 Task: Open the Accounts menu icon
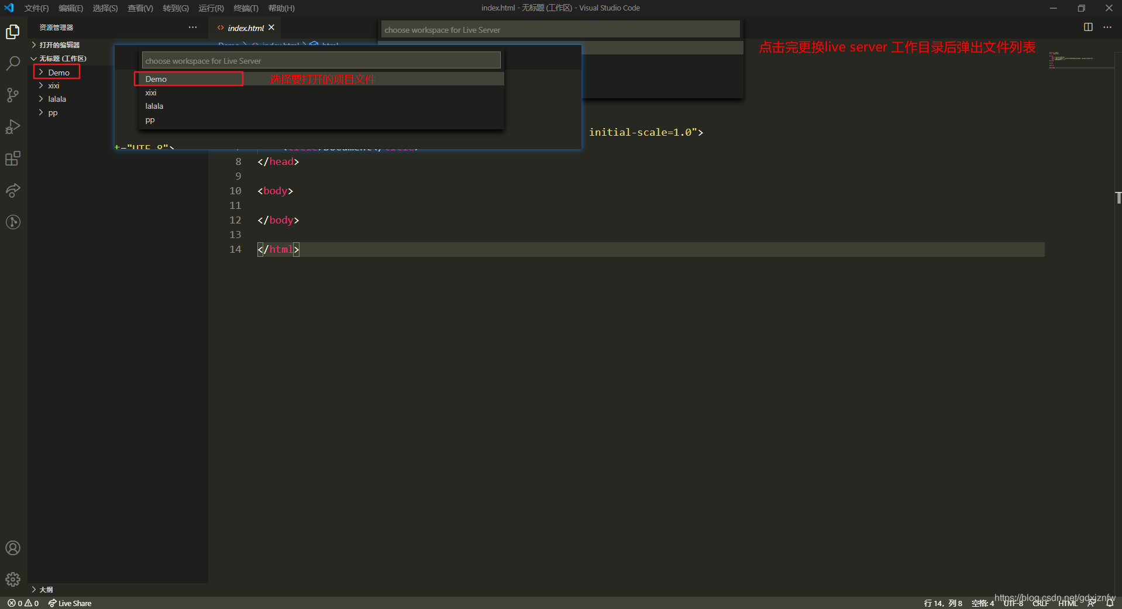pos(13,548)
